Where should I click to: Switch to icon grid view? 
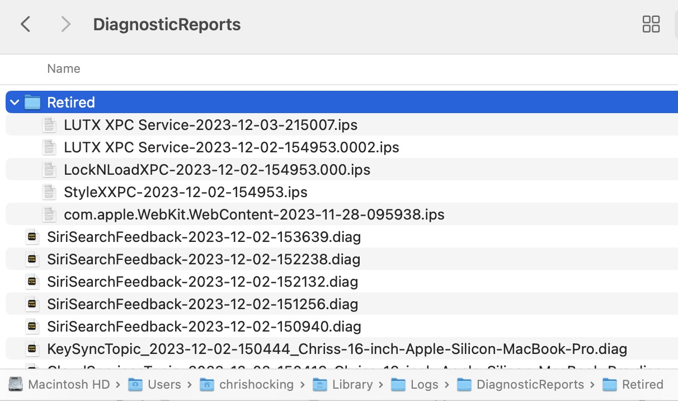pyautogui.click(x=651, y=24)
